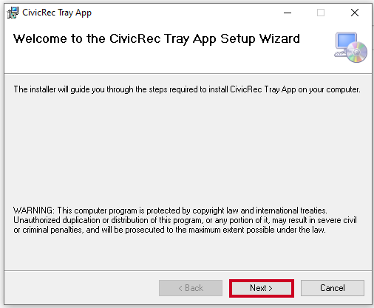Click the computer and CD setup graphic
The width and height of the screenshot is (374, 308).
[350, 47]
